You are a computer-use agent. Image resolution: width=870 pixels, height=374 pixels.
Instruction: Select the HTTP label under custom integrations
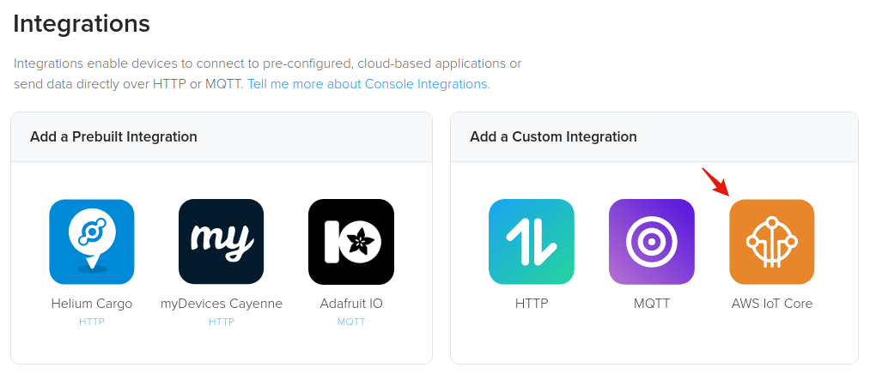[531, 304]
